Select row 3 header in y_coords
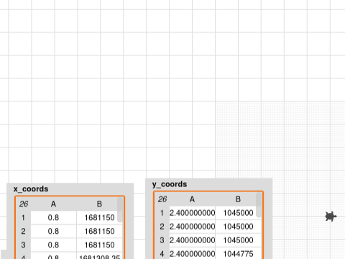This screenshot has width=345, height=259. coord(162,240)
